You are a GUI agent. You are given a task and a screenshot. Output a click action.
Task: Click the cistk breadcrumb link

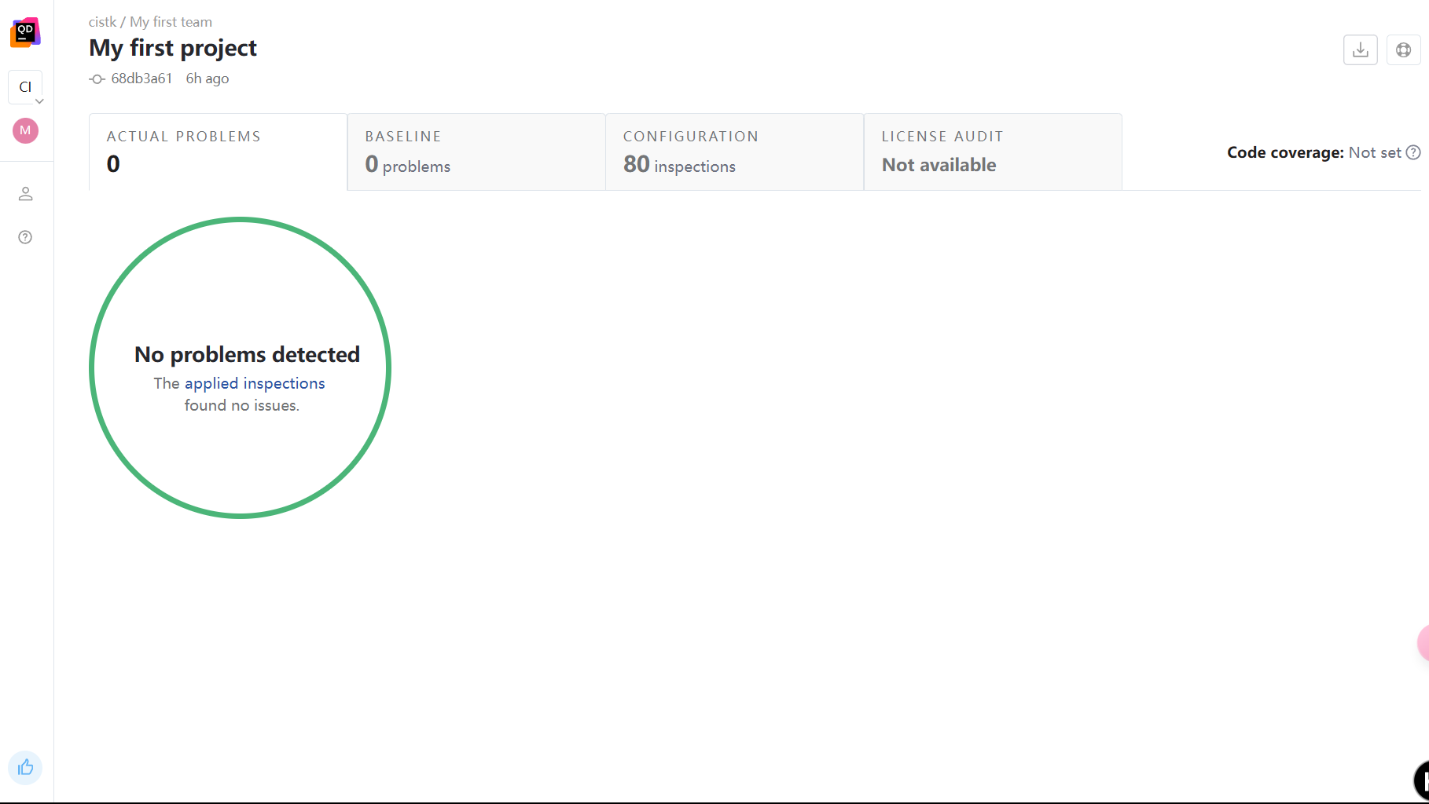click(x=102, y=22)
